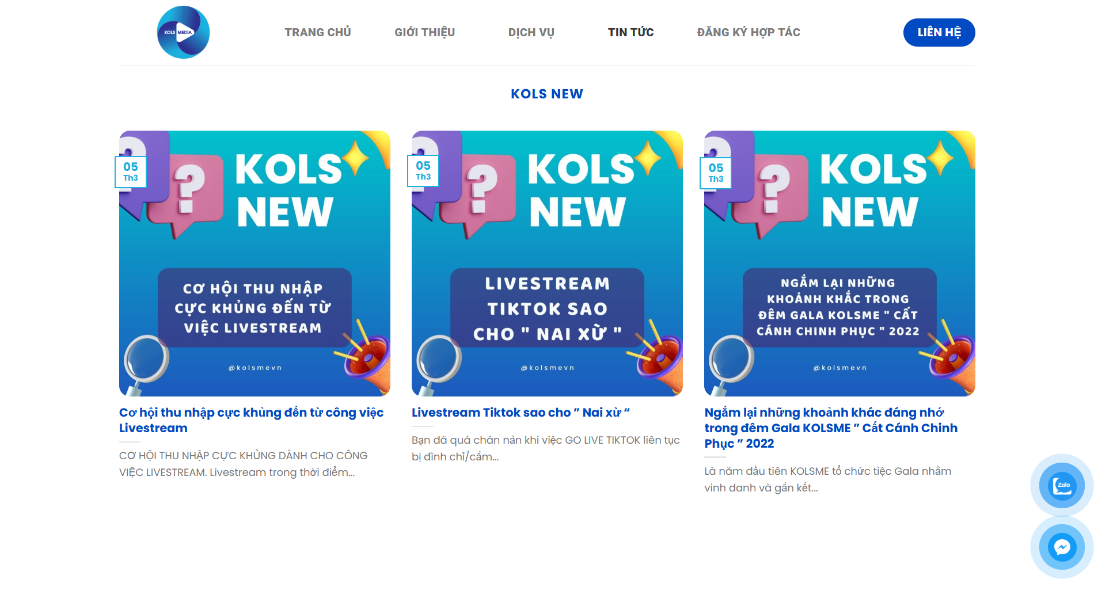Click date badge on Gala KOLSME article
Screen dimensions: 1094x591
point(716,173)
